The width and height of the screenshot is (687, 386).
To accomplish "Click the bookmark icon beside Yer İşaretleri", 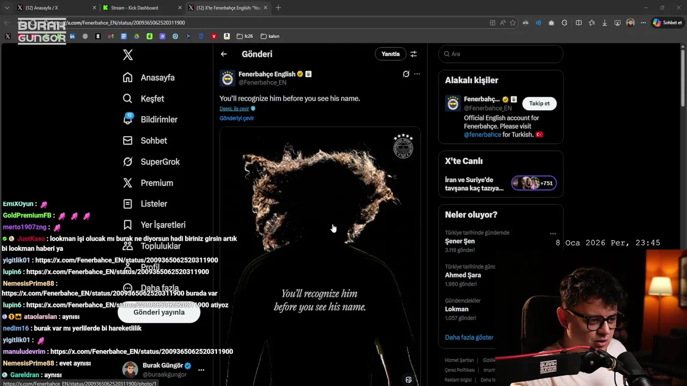I will (x=128, y=225).
